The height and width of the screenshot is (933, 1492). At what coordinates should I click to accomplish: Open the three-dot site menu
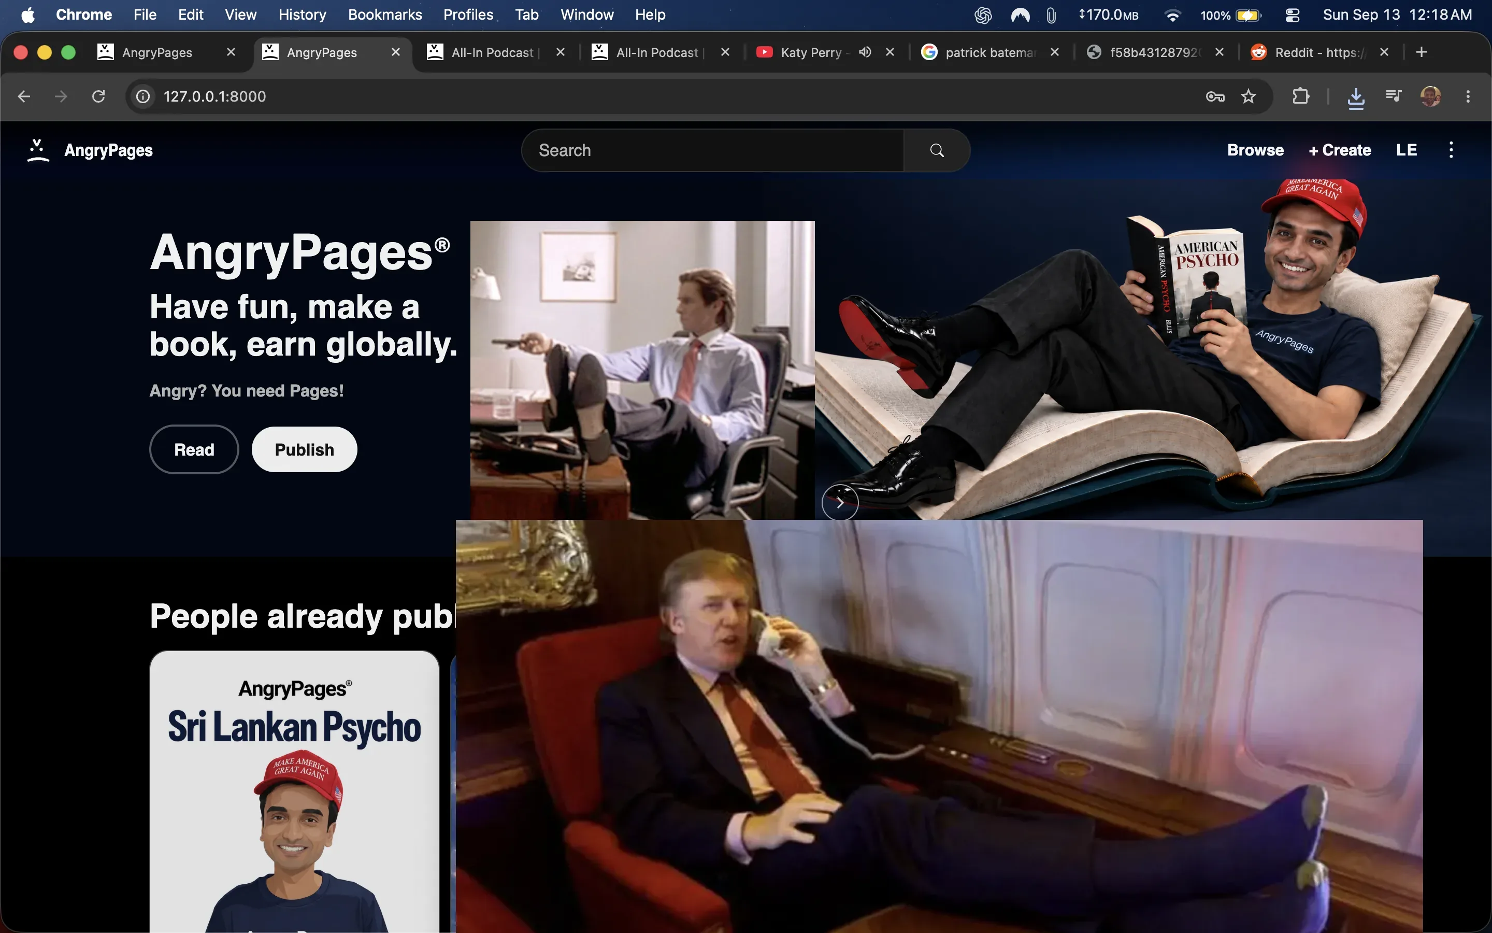tap(1451, 150)
